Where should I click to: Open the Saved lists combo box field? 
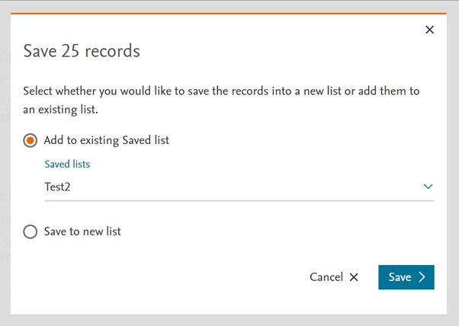[229, 187]
